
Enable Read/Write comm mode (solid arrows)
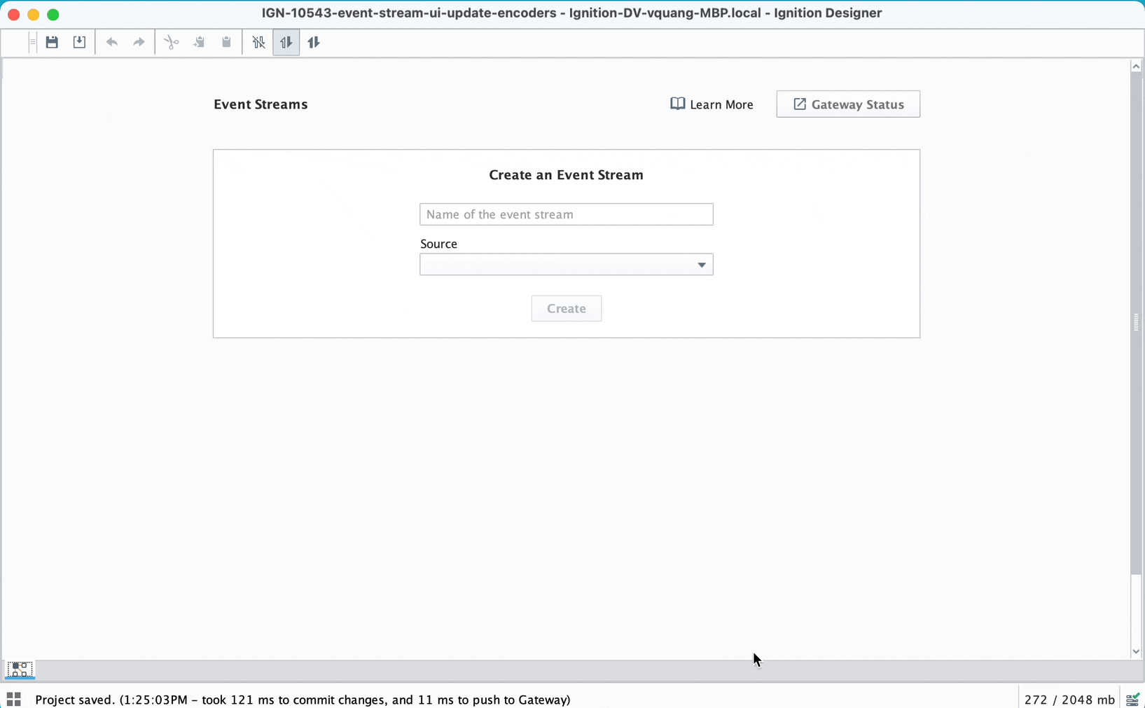pos(314,42)
